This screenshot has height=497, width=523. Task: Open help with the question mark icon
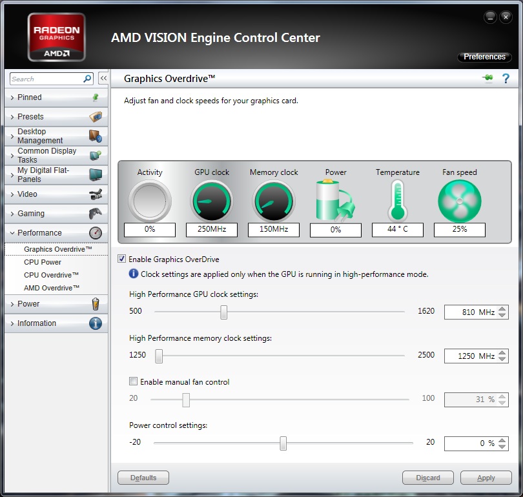[506, 78]
